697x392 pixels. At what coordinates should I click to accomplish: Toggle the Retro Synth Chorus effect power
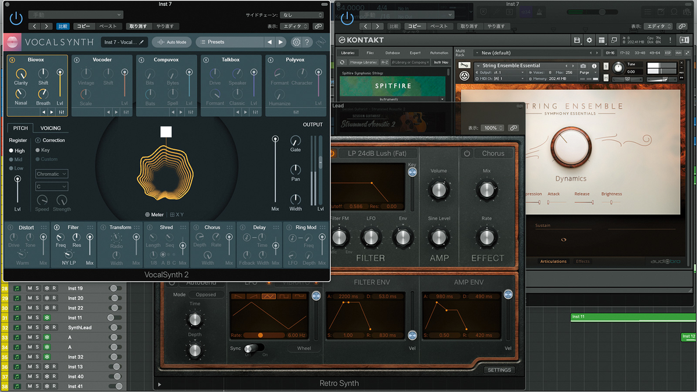[466, 153]
